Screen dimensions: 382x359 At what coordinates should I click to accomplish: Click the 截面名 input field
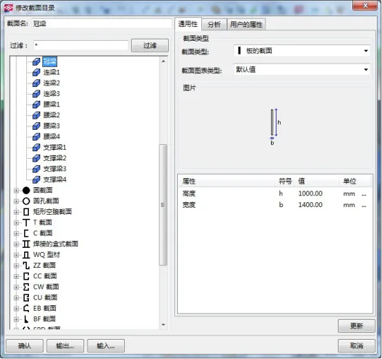click(x=101, y=23)
